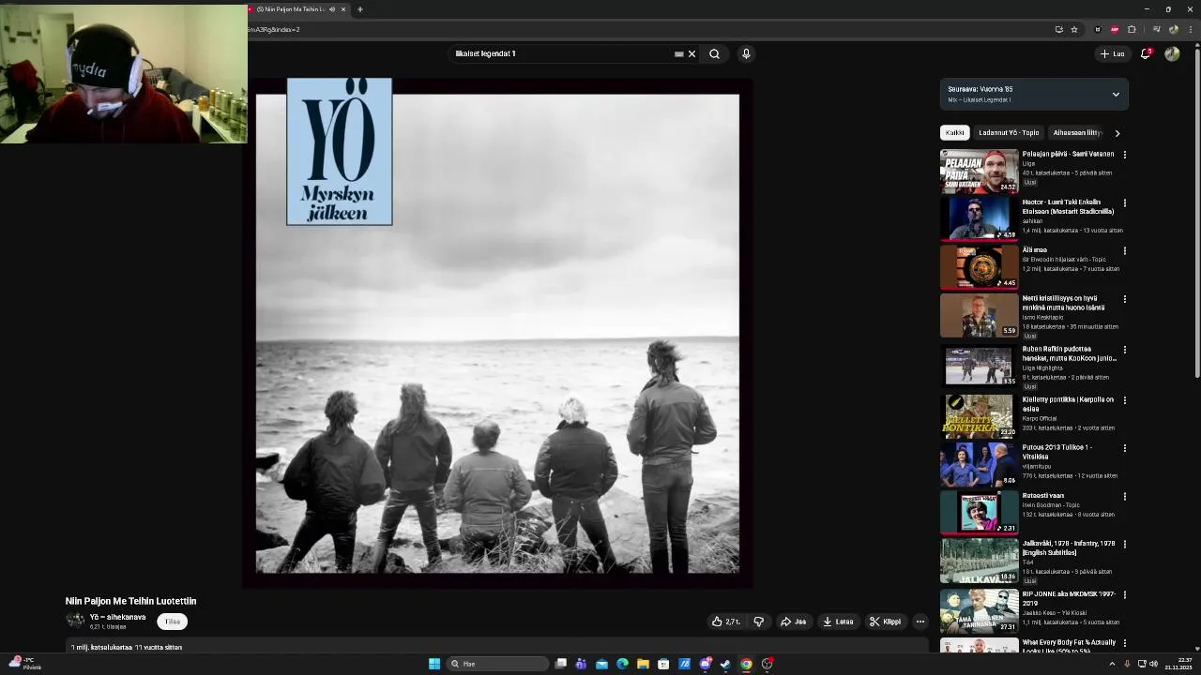Open the Windows Start menu
This screenshot has height=675, width=1201.
(434, 664)
